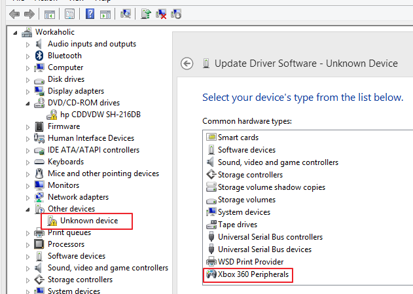
Task: Click the blue Help question-mark icon
Action: tap(90, 14)
